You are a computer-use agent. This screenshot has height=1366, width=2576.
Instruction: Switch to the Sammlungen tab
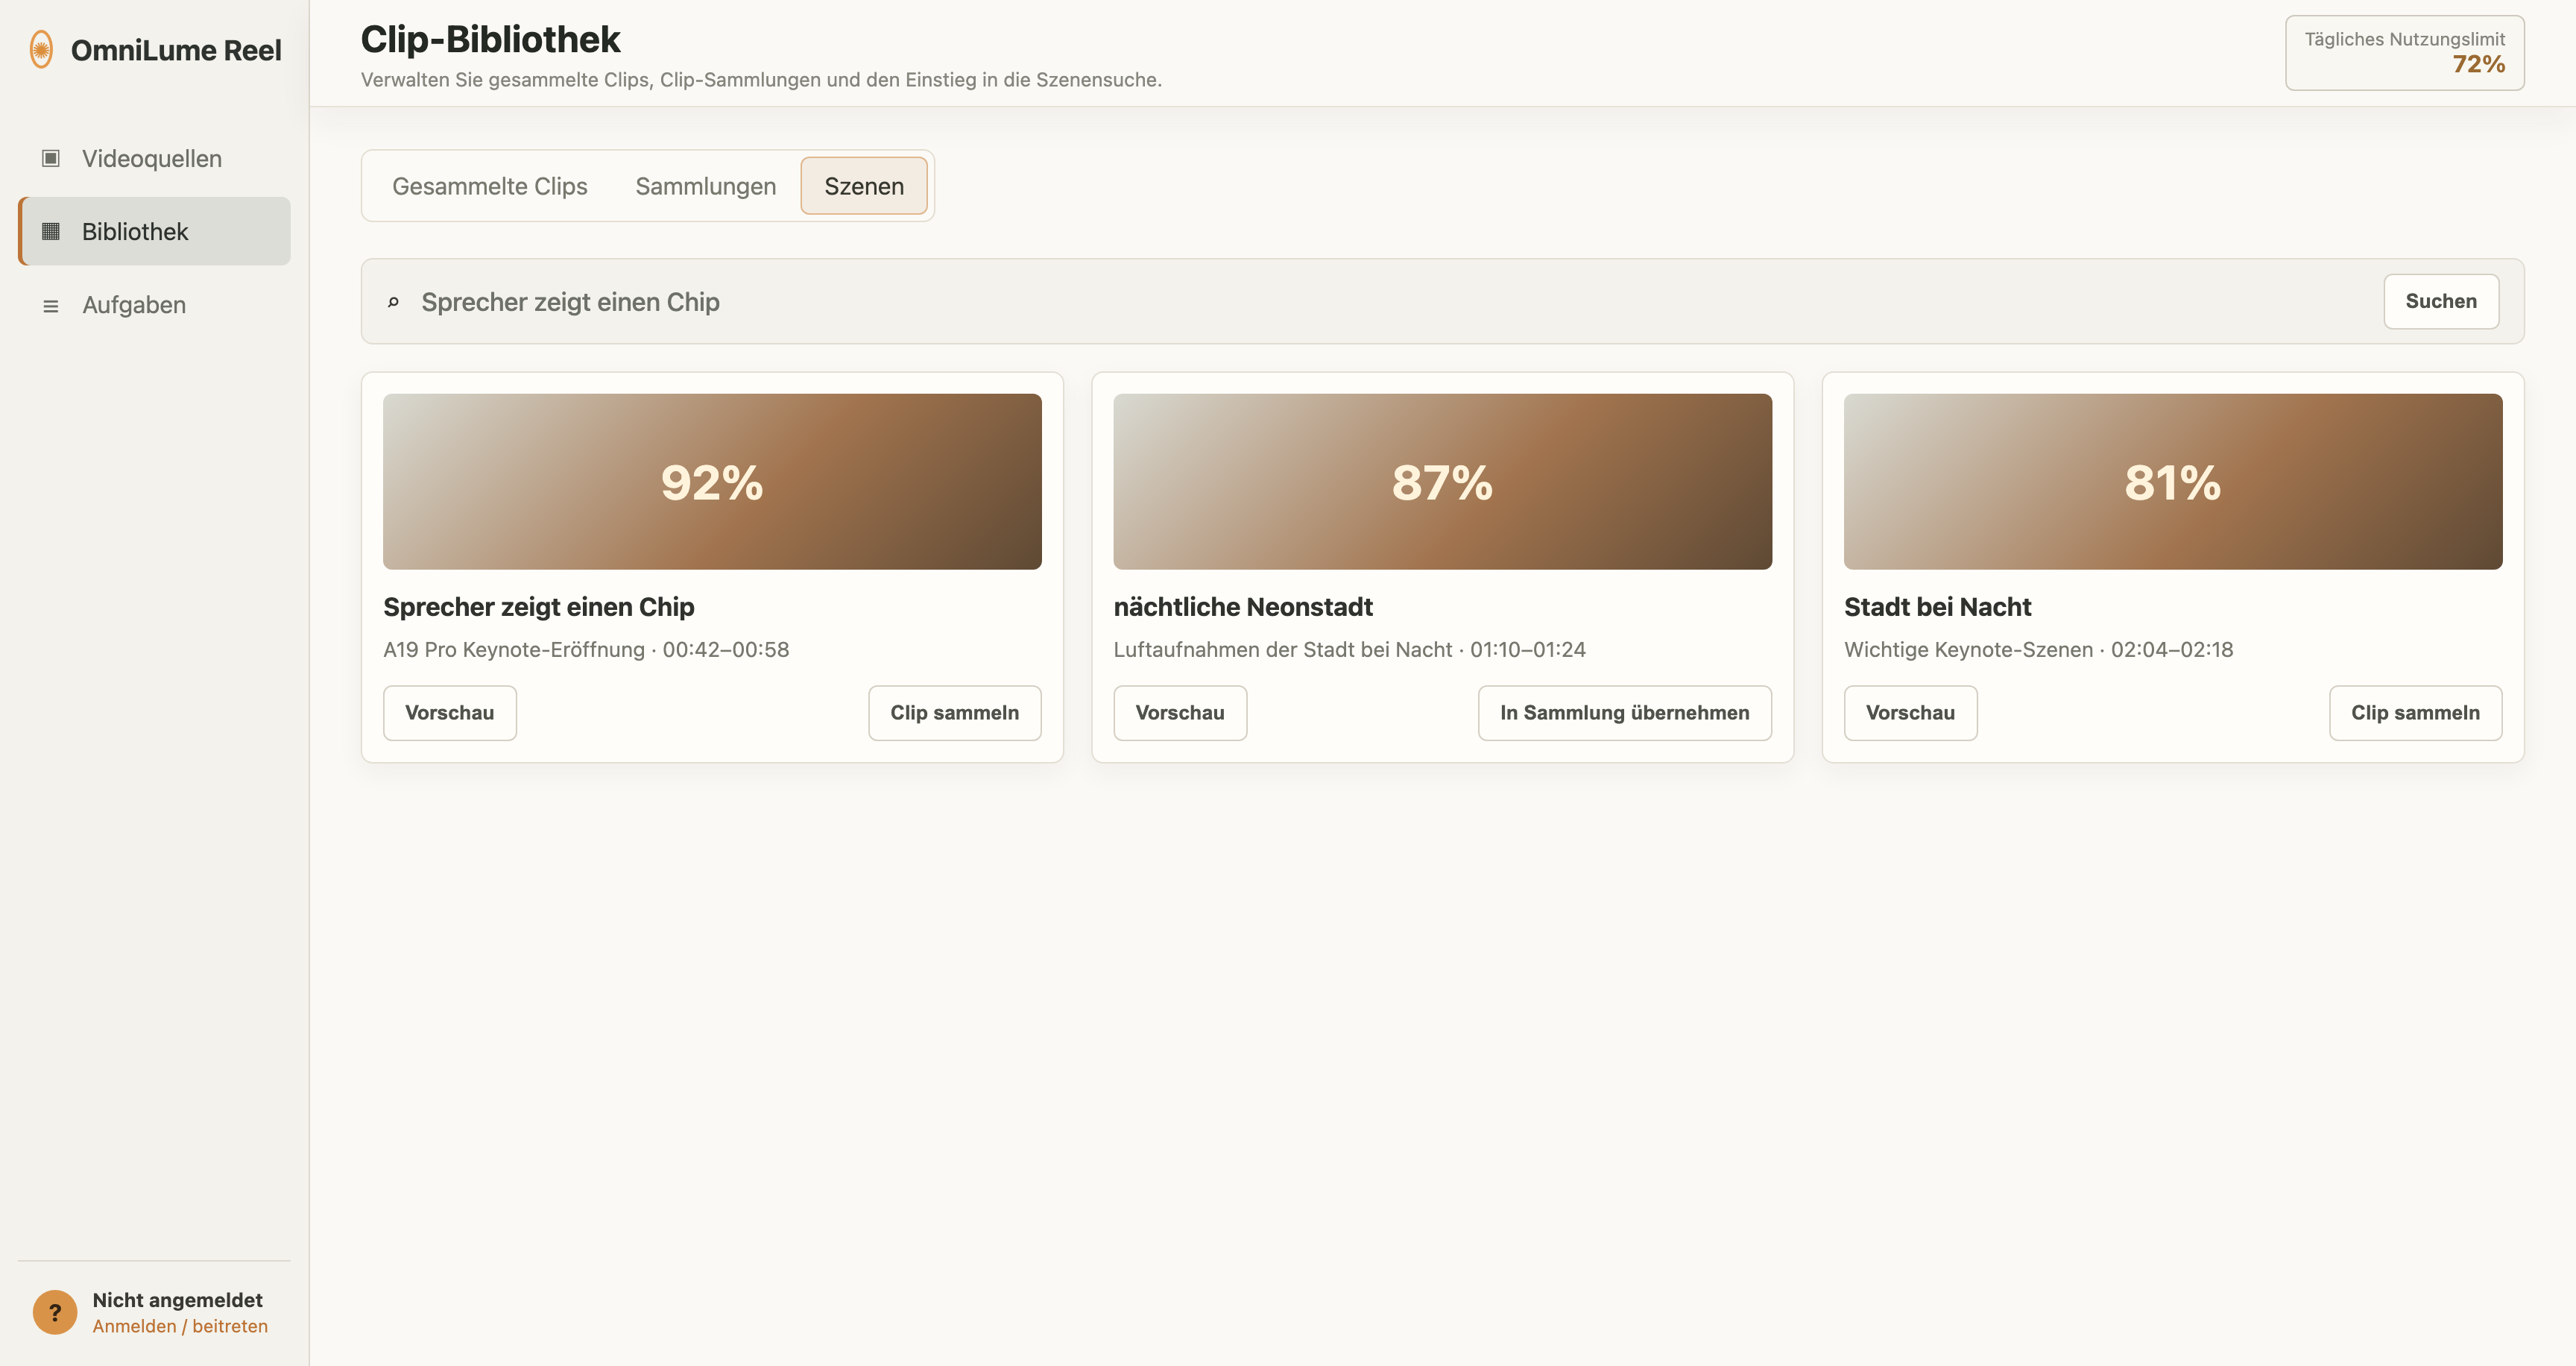click(x=706, y=186)
